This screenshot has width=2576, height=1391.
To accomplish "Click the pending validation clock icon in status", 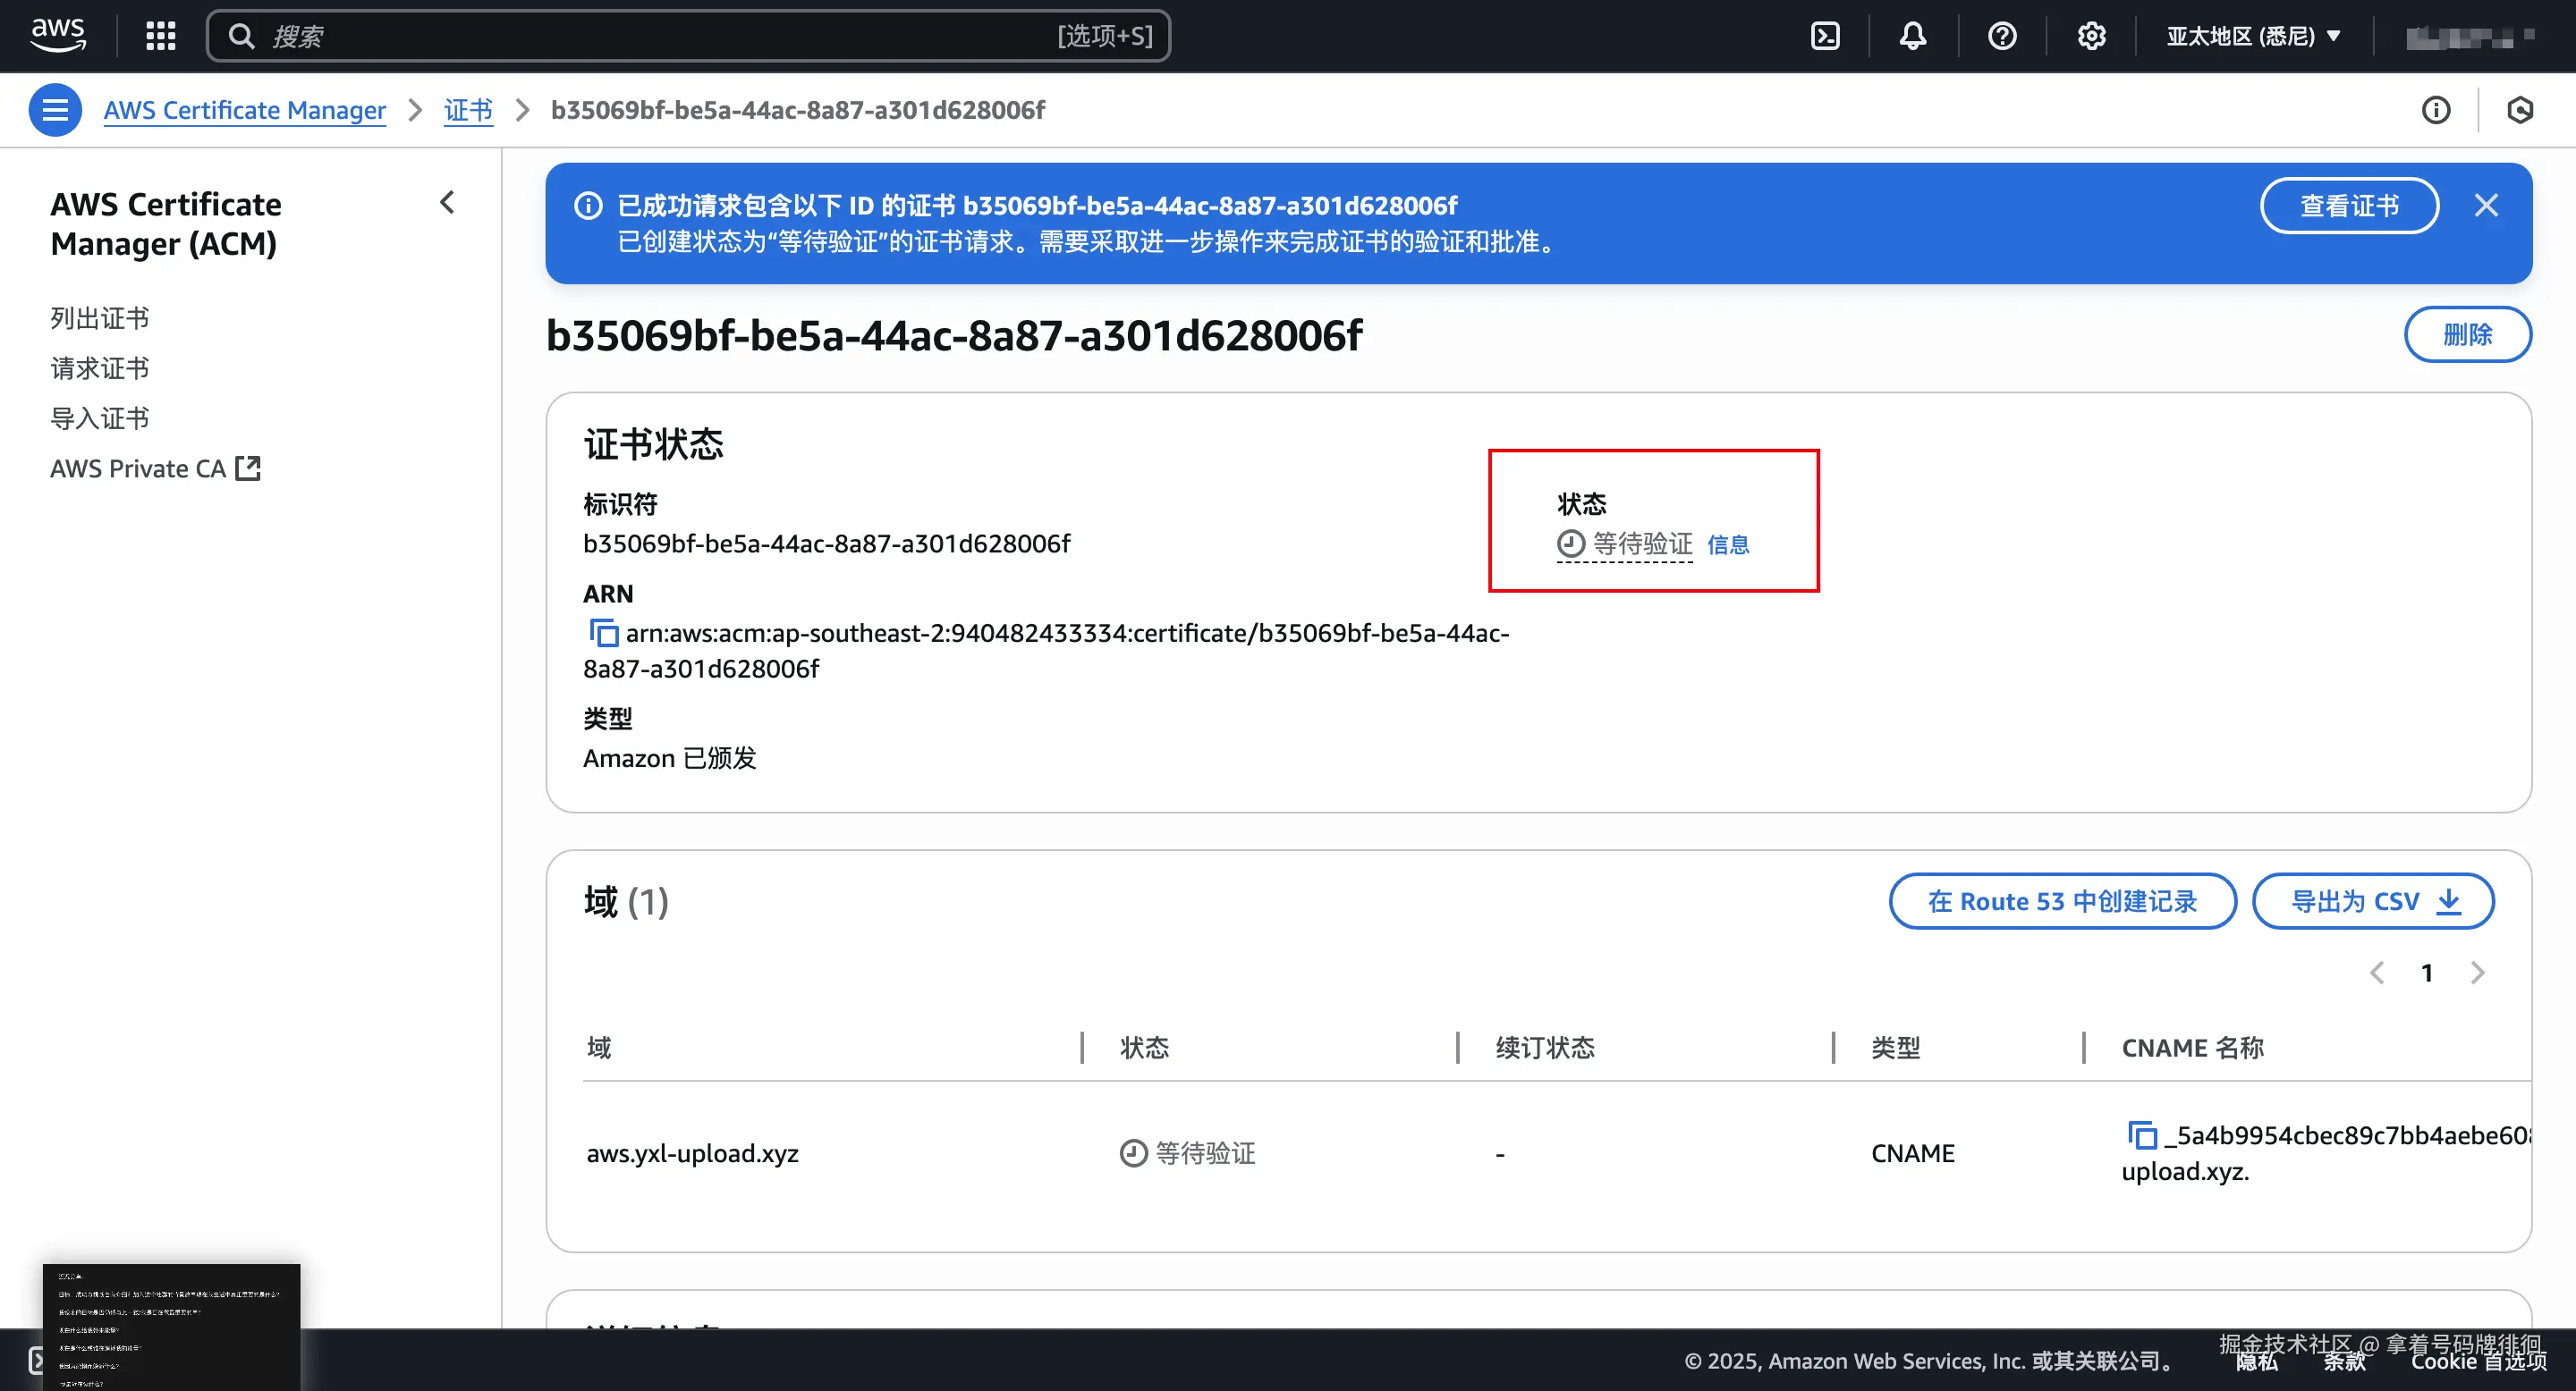I will (1571, 544).
